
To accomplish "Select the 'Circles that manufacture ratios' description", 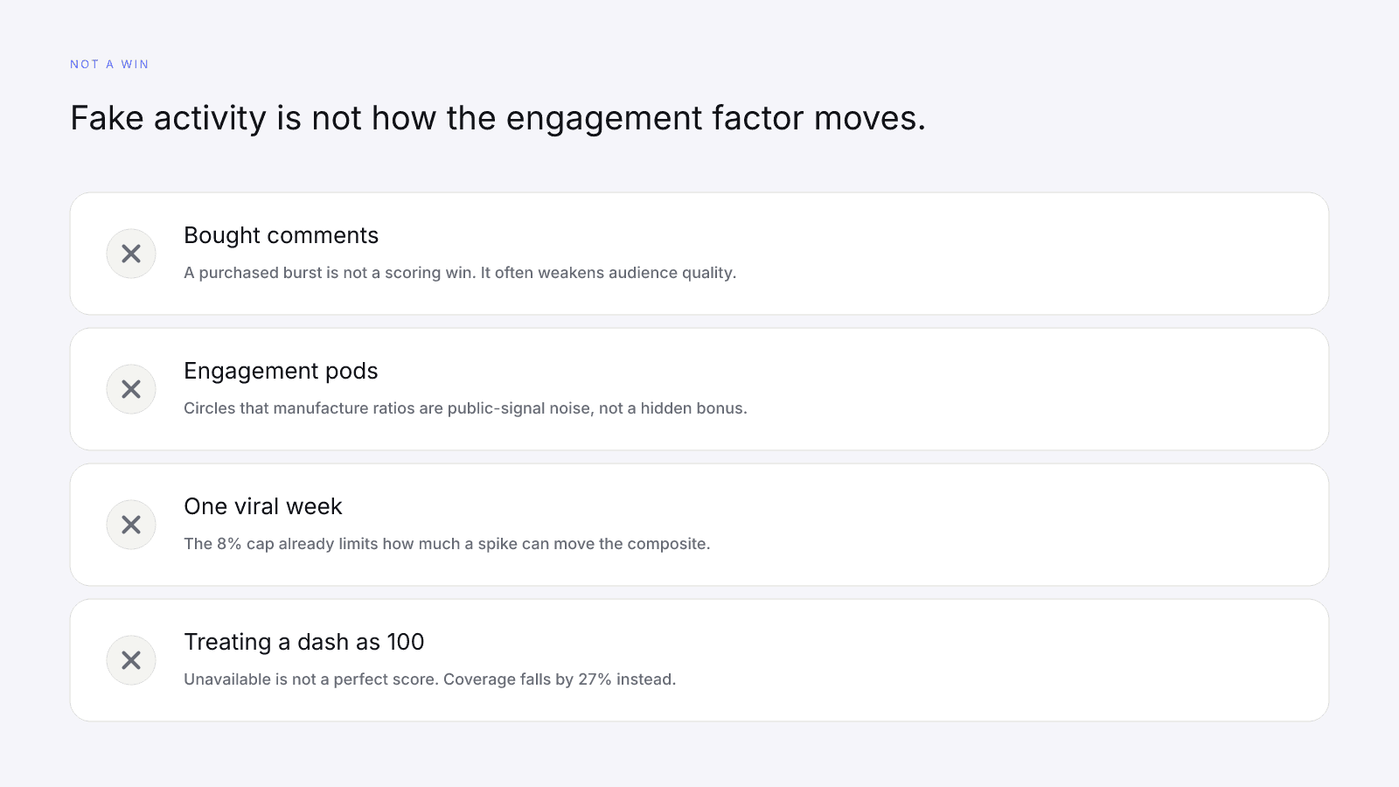I will pos(465,408).
